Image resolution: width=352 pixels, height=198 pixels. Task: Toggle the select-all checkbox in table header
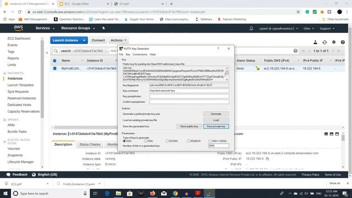coord(55,61)
